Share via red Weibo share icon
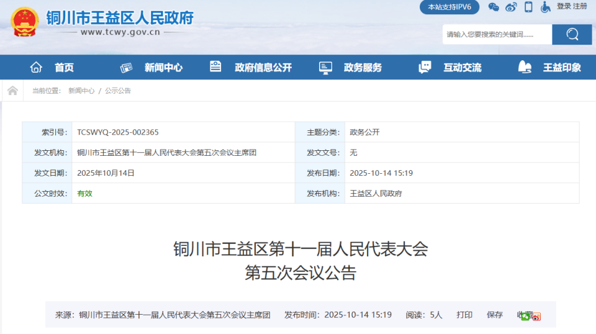596x334 pixels. coord(536,317)
